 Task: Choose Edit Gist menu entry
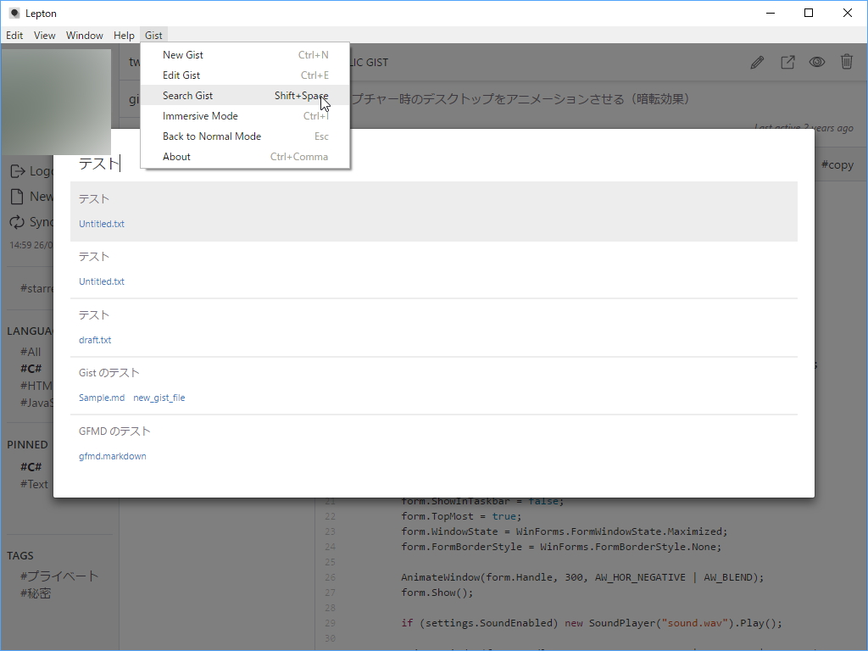tap(245, 75)
